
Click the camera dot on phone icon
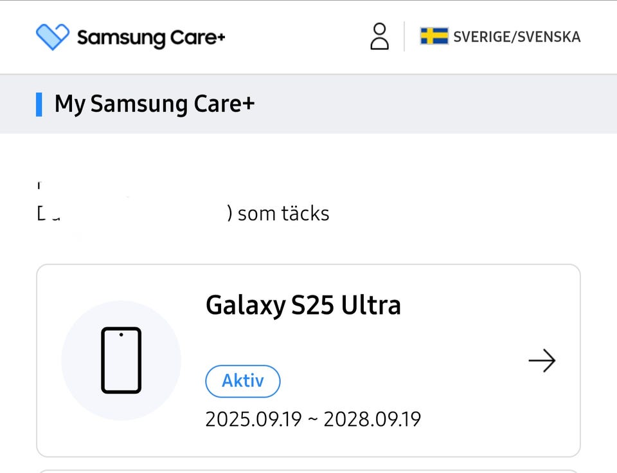click(x=121, y=335)
